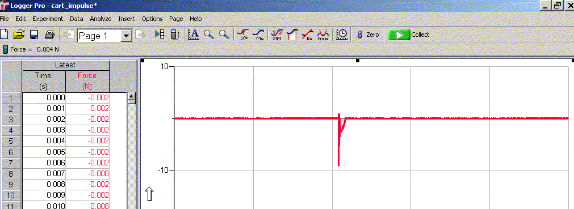The image size is (574, 209).
Task: Open the Analyze menu
Action: point(100,19)
